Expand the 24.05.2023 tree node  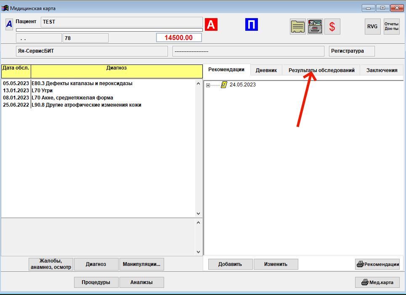208,85
